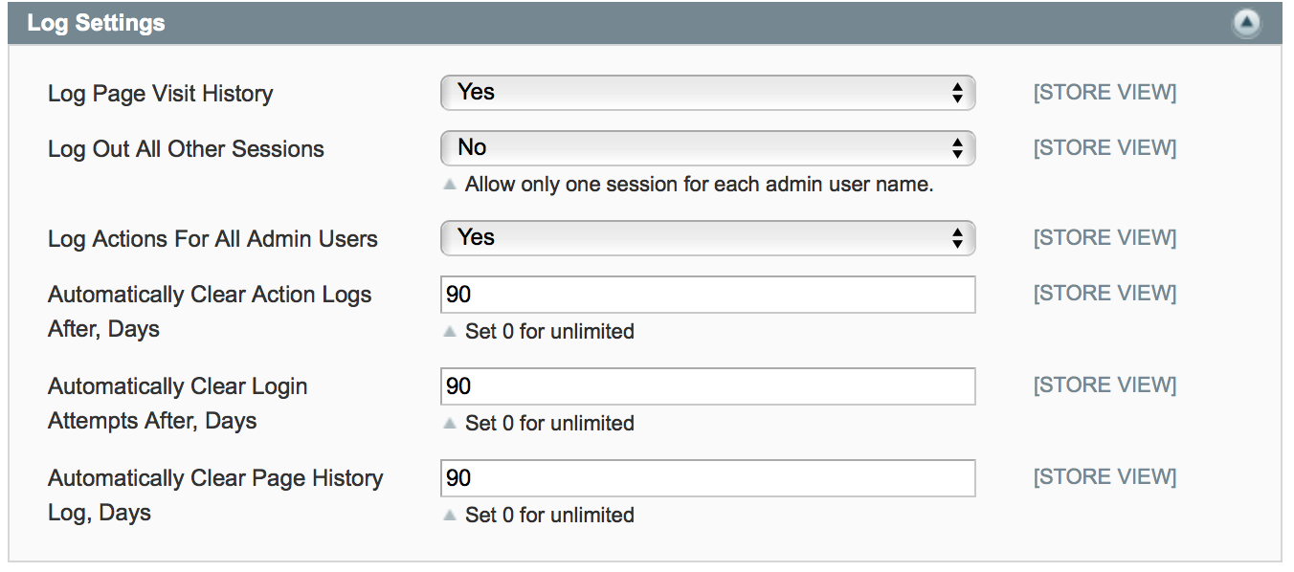Select the Clear Page History Log days field

[707, 478]
